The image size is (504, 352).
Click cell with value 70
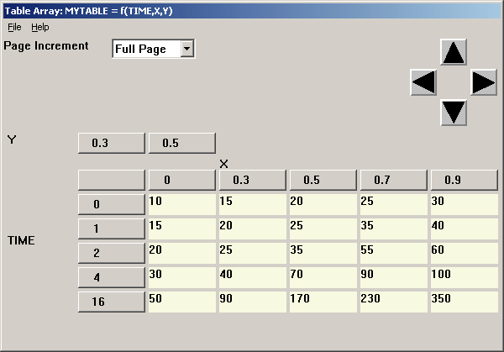[323, 277]
